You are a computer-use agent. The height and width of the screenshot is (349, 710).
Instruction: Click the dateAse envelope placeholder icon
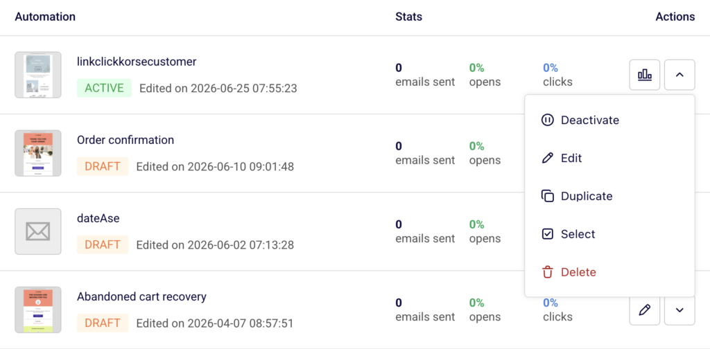38,231
